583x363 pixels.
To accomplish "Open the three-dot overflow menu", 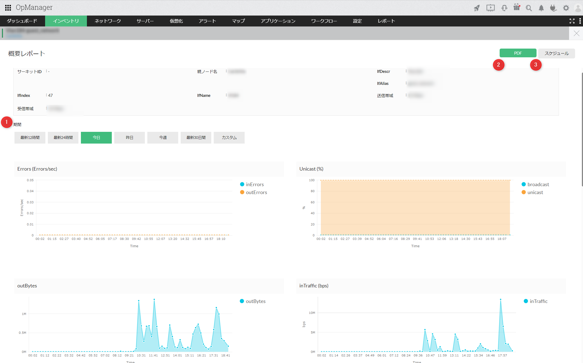I will (580, 21).
